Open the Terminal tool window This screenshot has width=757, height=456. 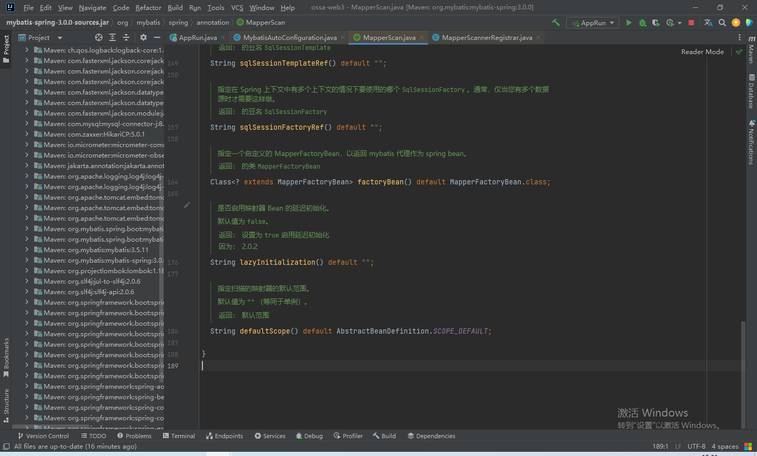(x=179, y=436)
